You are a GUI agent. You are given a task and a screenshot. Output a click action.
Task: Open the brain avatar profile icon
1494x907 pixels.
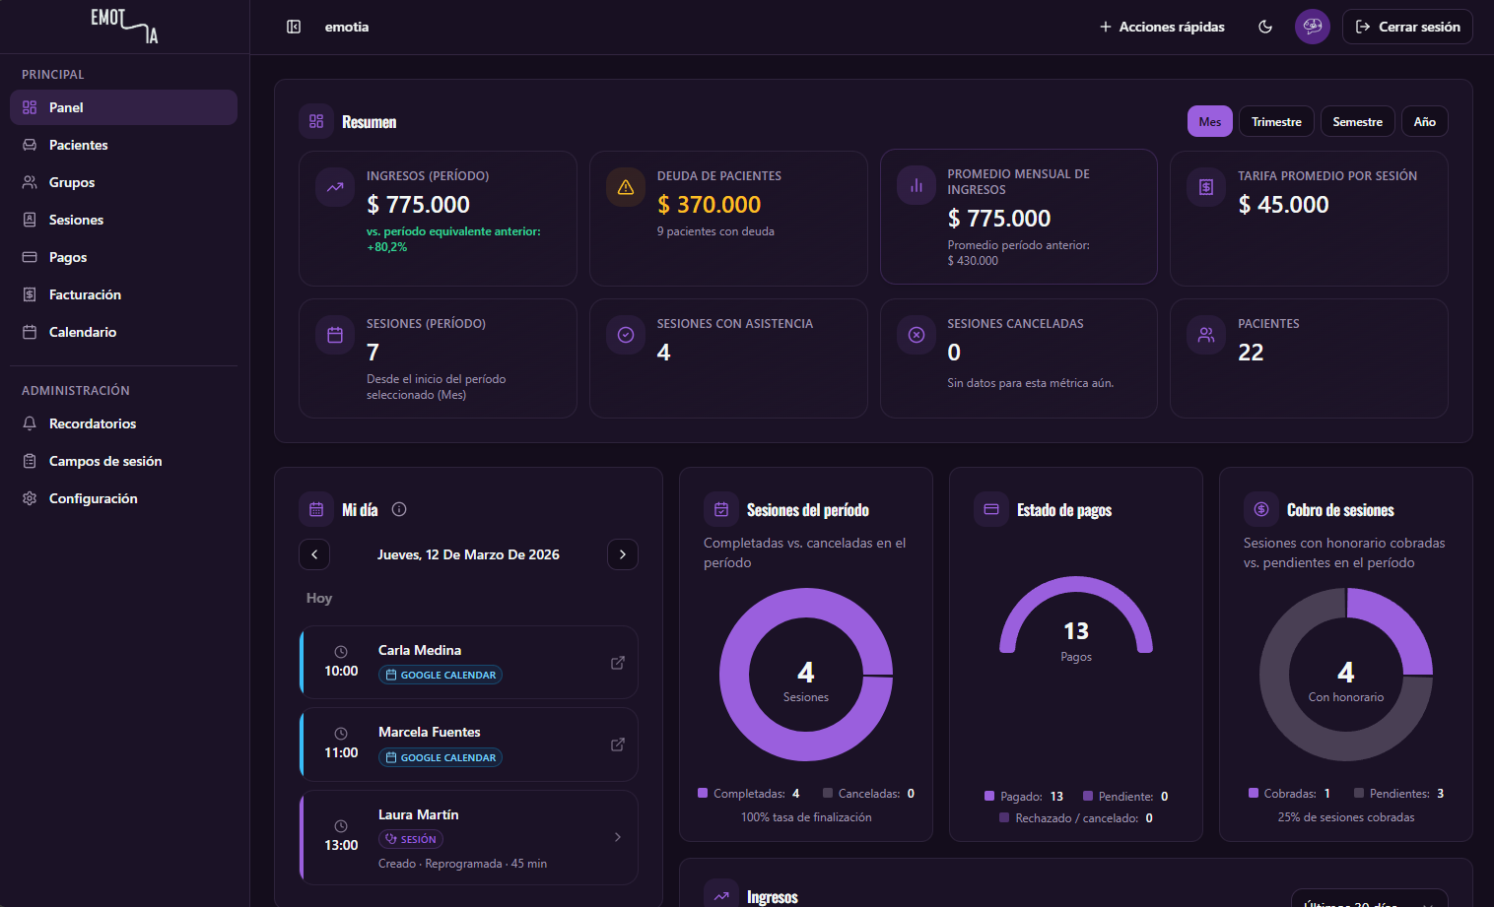click(1313, 27)
